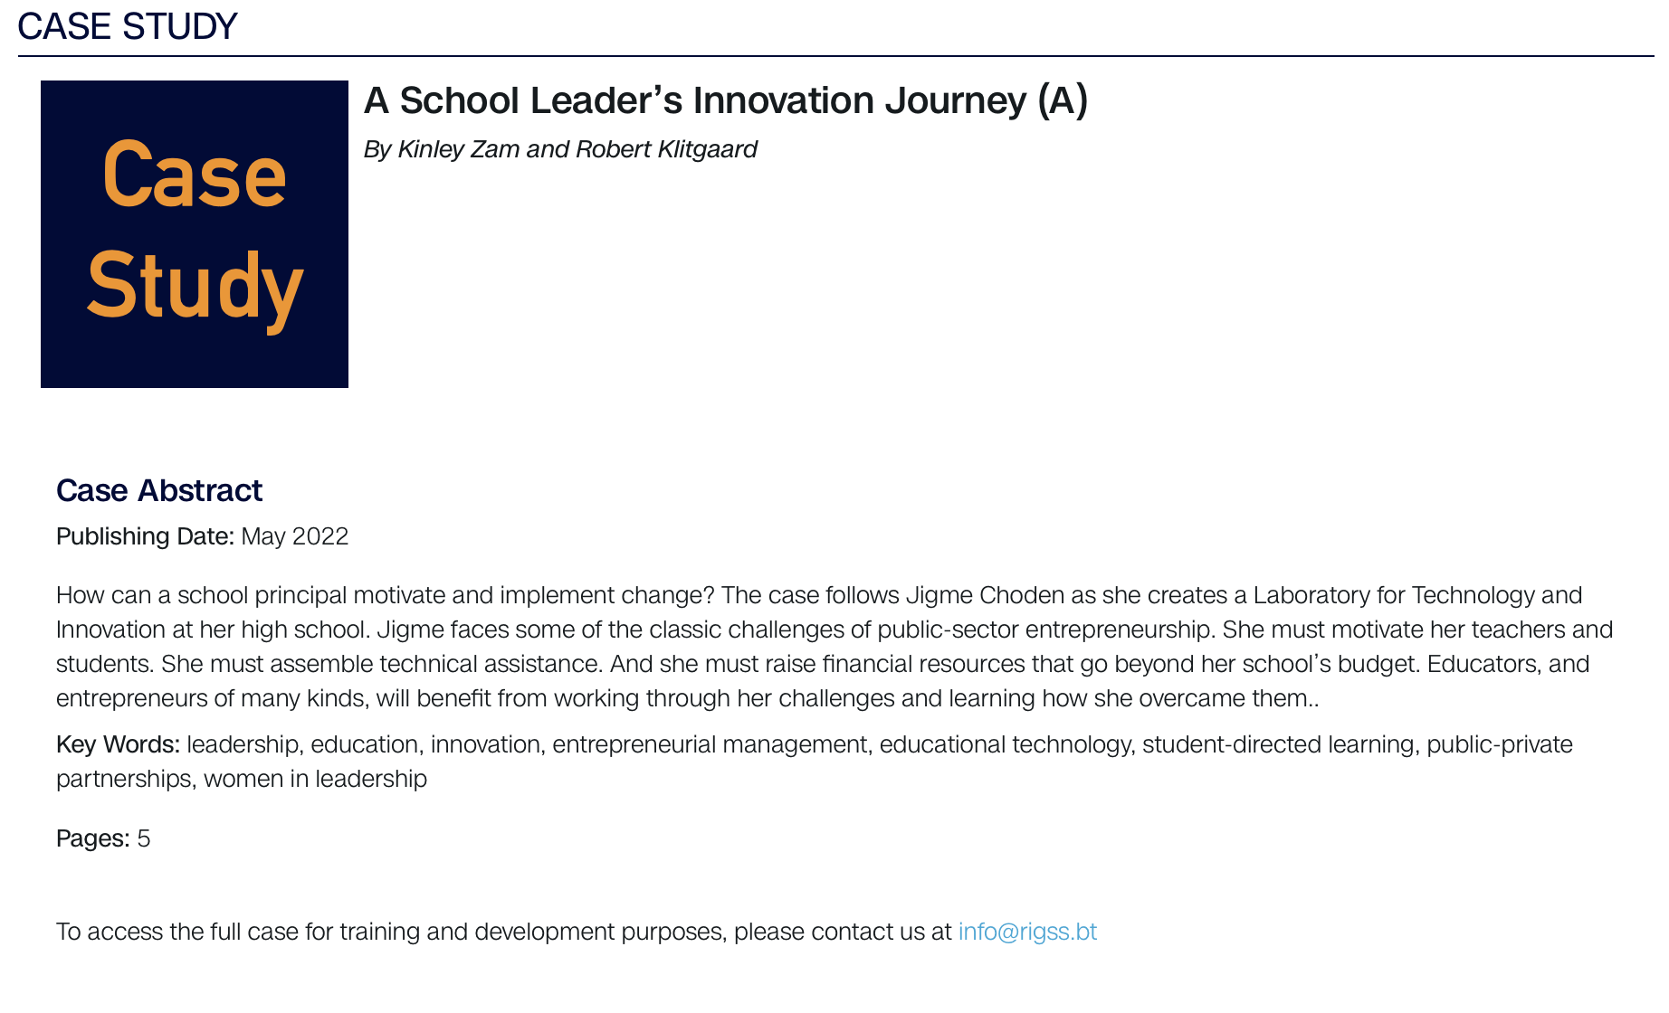Click the May 2022 date text
The width and height of the screenshot is (1669, 1013).
click(295, 536)
